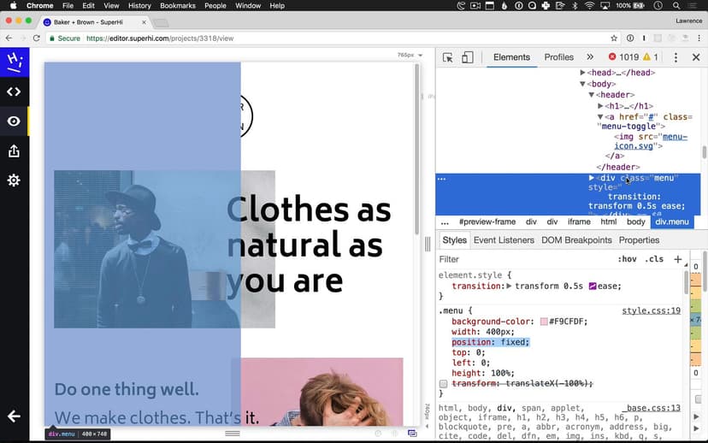
Task: Click the SuperHi logo
Action: coord(14,62)
